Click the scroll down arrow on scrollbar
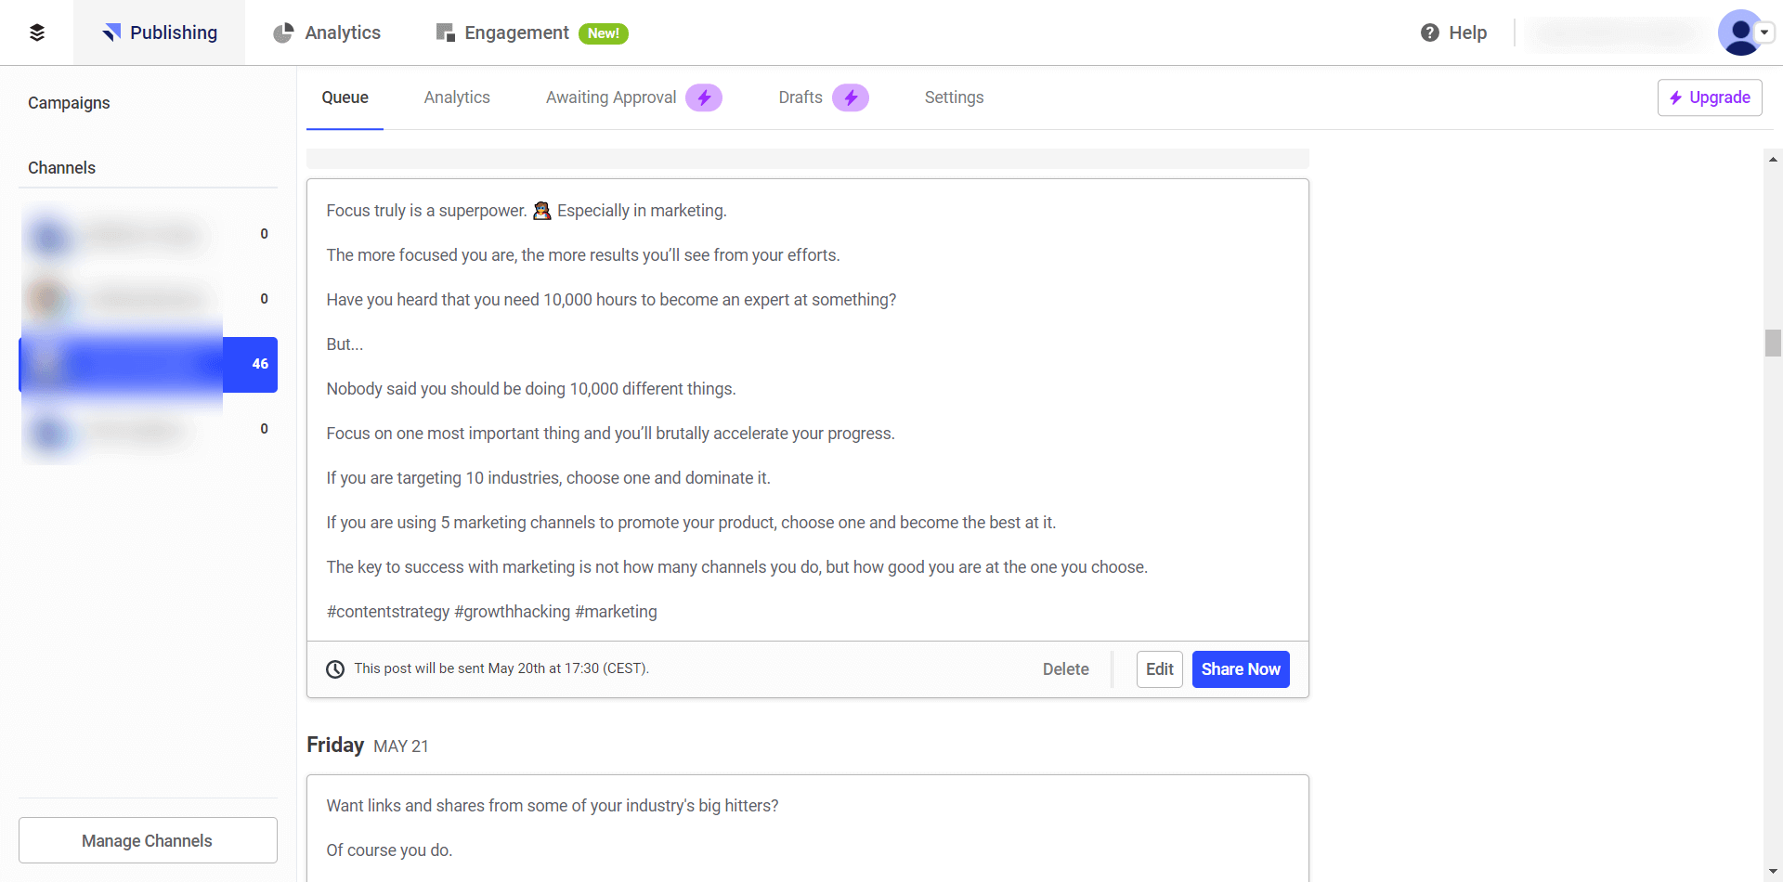Viewport: 1783px width, 882px height. (1773, 871)
